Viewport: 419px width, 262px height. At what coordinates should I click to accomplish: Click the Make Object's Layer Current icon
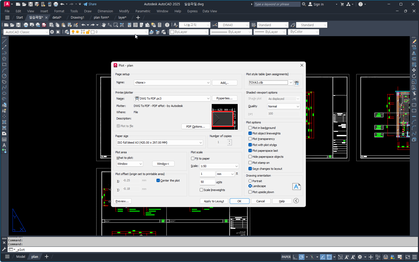pos(151,32)
